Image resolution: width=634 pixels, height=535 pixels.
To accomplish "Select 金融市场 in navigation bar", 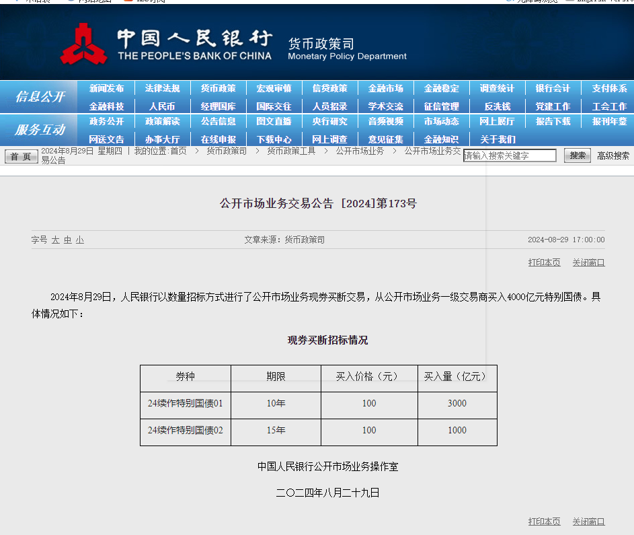I will 385,88.
